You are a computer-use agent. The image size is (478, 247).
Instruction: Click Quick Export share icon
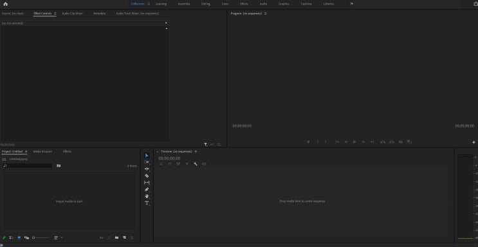pos(475,4)
